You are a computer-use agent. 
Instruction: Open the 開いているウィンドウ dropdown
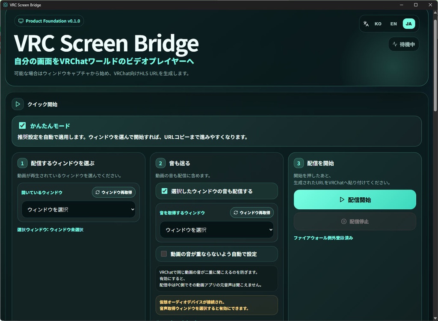[79, 209]
